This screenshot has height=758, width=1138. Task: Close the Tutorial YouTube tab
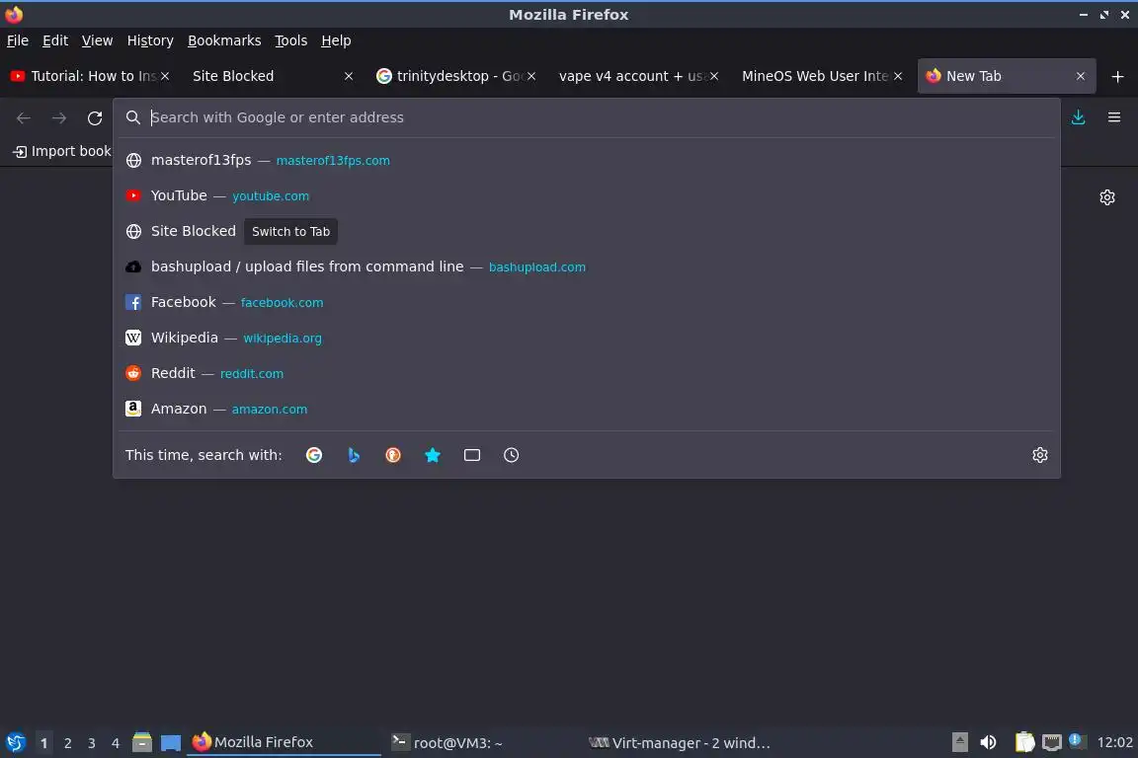coord(165,76)
